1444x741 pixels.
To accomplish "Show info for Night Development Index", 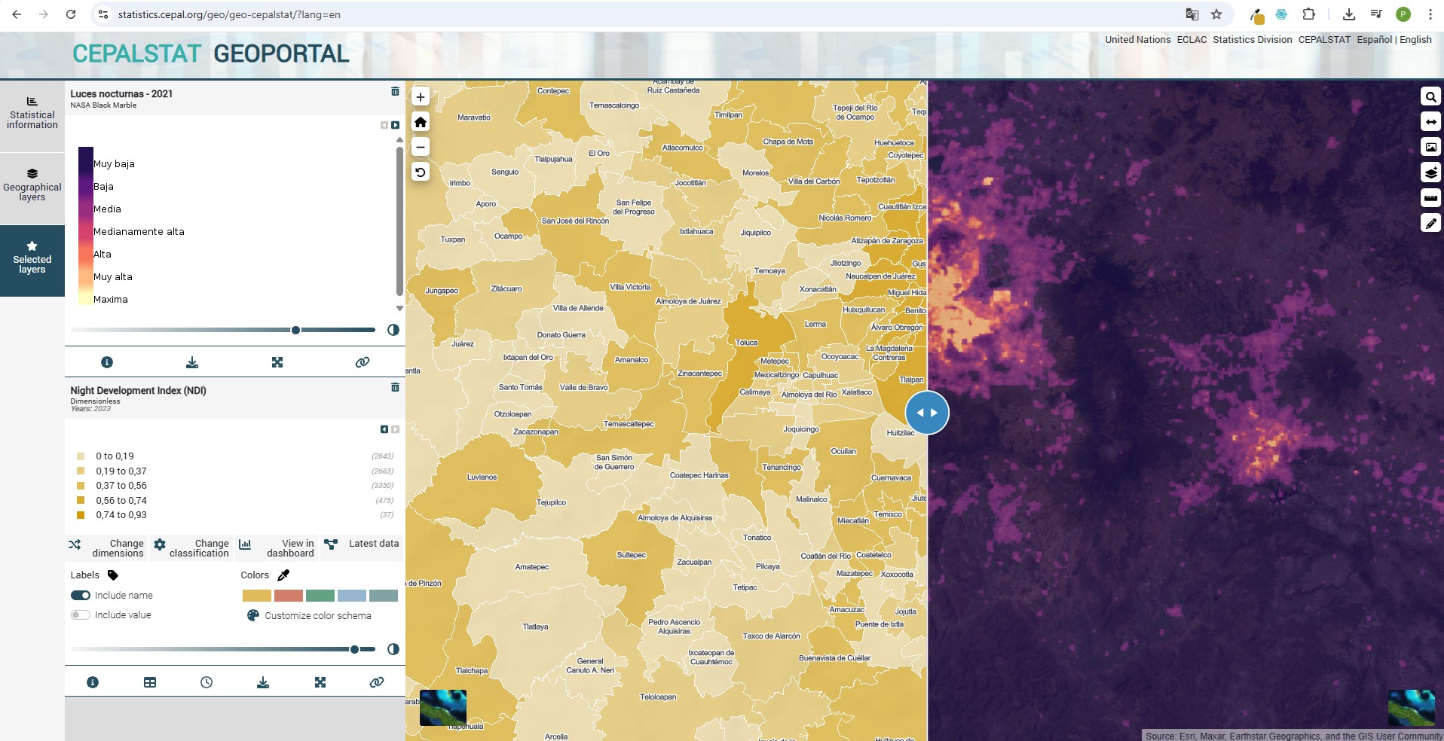I will 93,682.
